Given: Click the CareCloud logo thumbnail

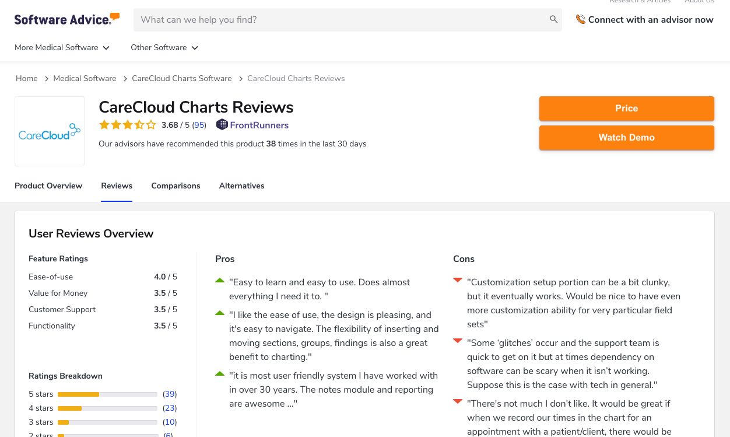Looking at the screenshot, I should 50,131.
